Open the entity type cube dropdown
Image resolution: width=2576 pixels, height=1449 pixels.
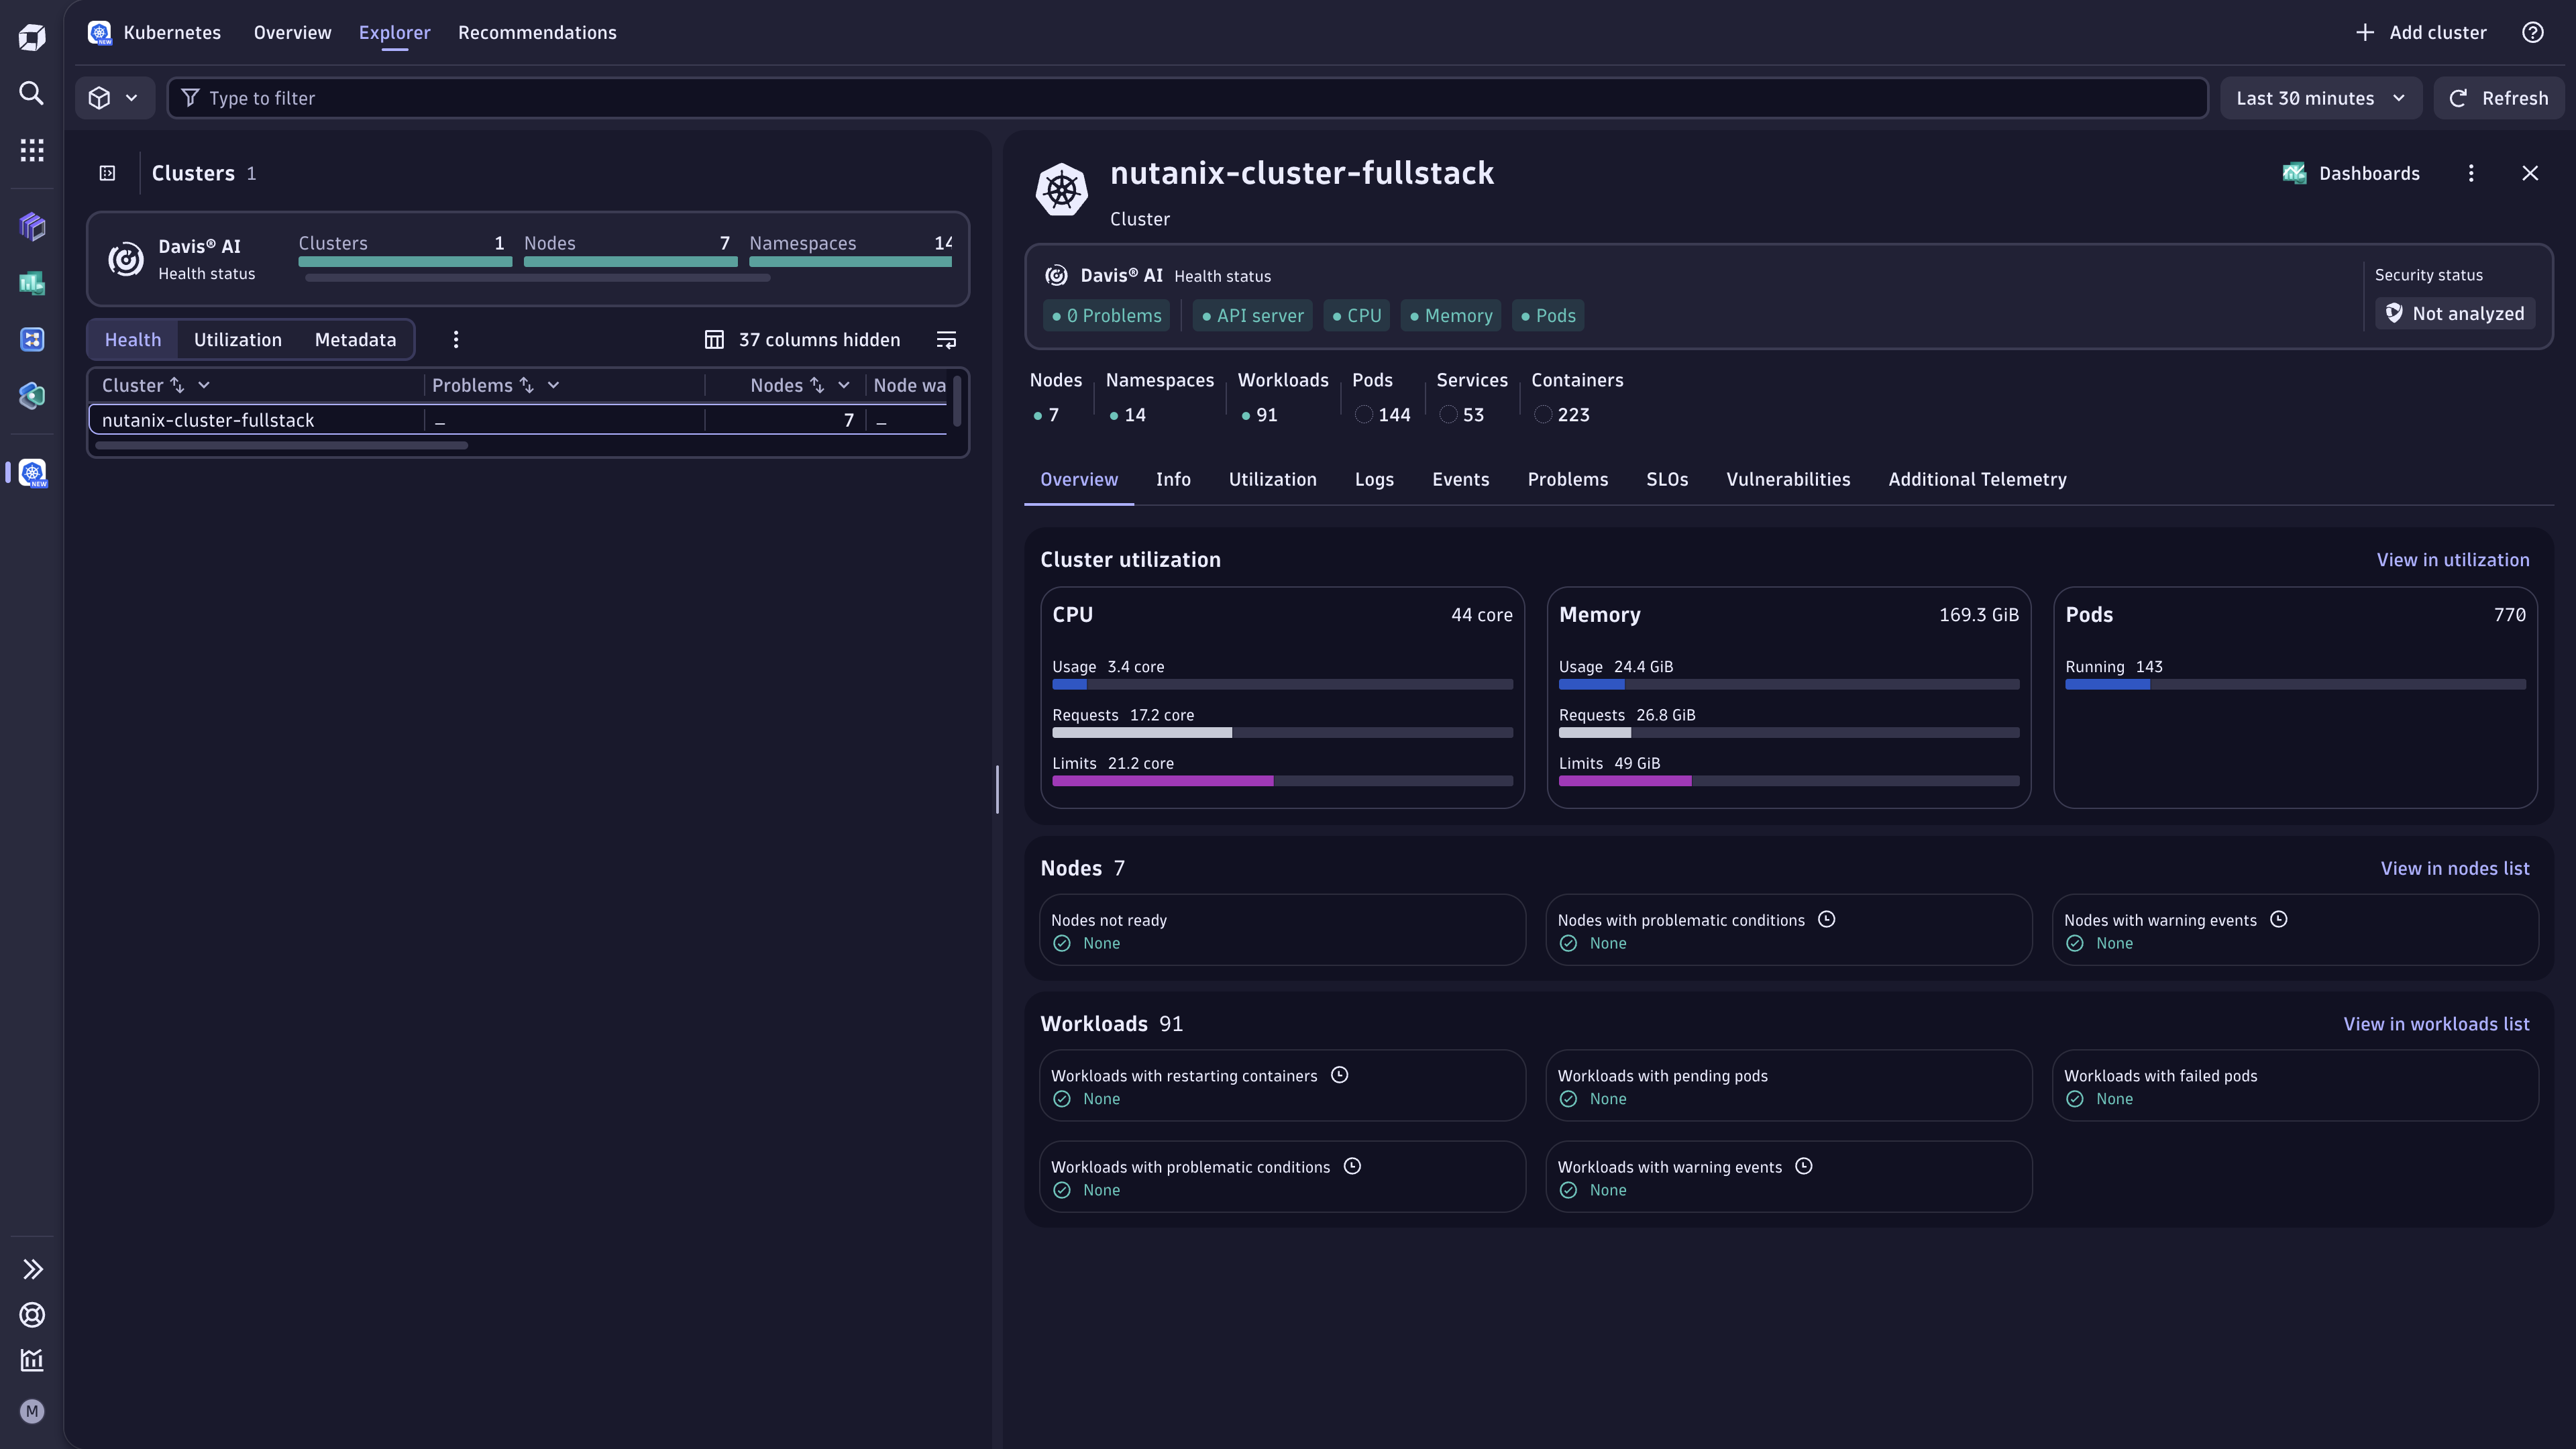pos(114,98)
